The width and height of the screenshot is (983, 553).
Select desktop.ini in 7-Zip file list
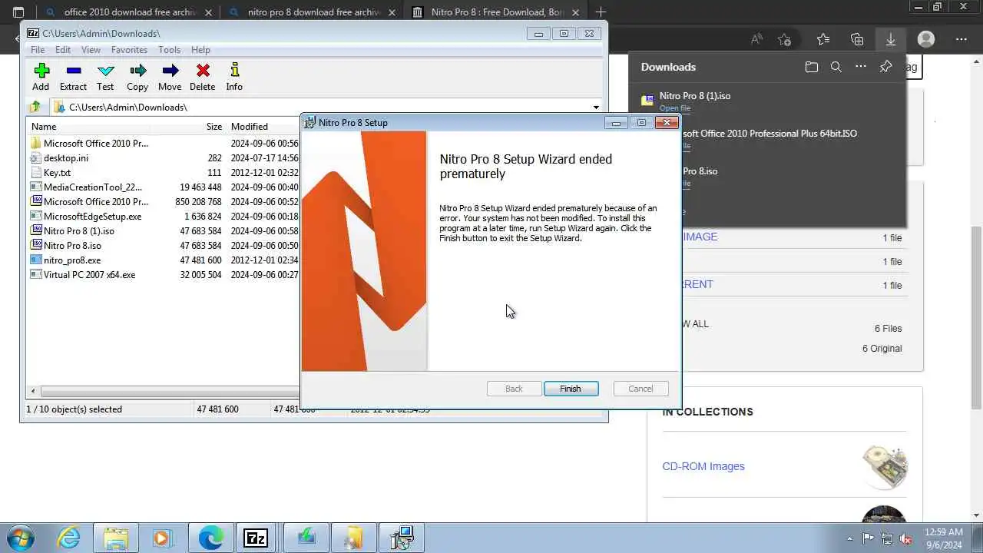pos(65,158)
